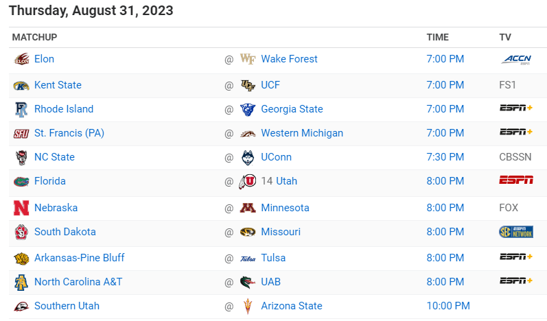This screenshot has width=547, height=321.
Task: Open the 7:30 PM NC State game time
Action: 445,157
